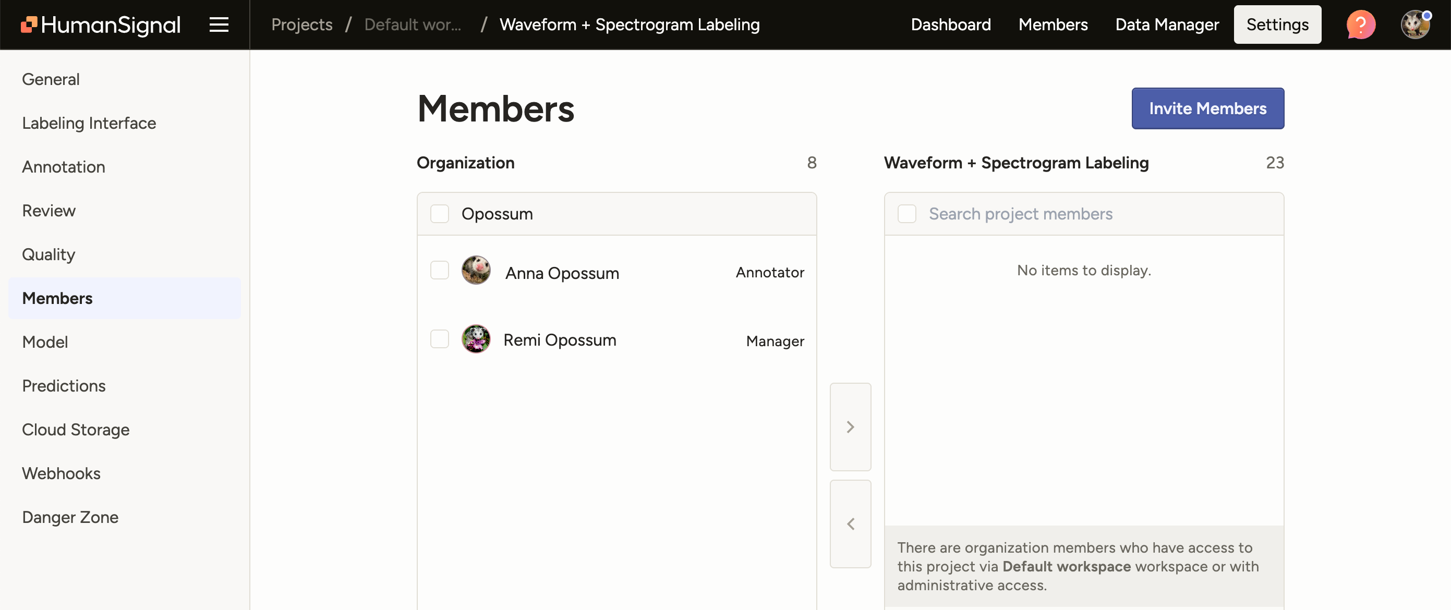
Task: Open the hamburger navigation menu
Action: tap(219, 25)
